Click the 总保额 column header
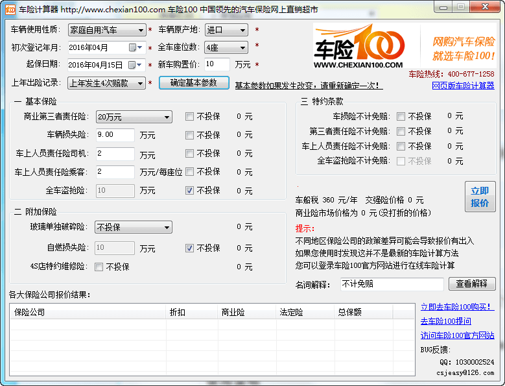505x386 pixels. (x=350, y=312)
